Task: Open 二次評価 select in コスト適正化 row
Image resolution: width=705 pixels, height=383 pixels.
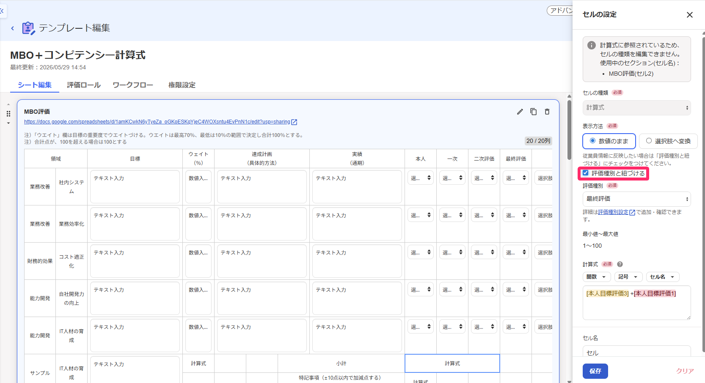Action: coord(484,253)
